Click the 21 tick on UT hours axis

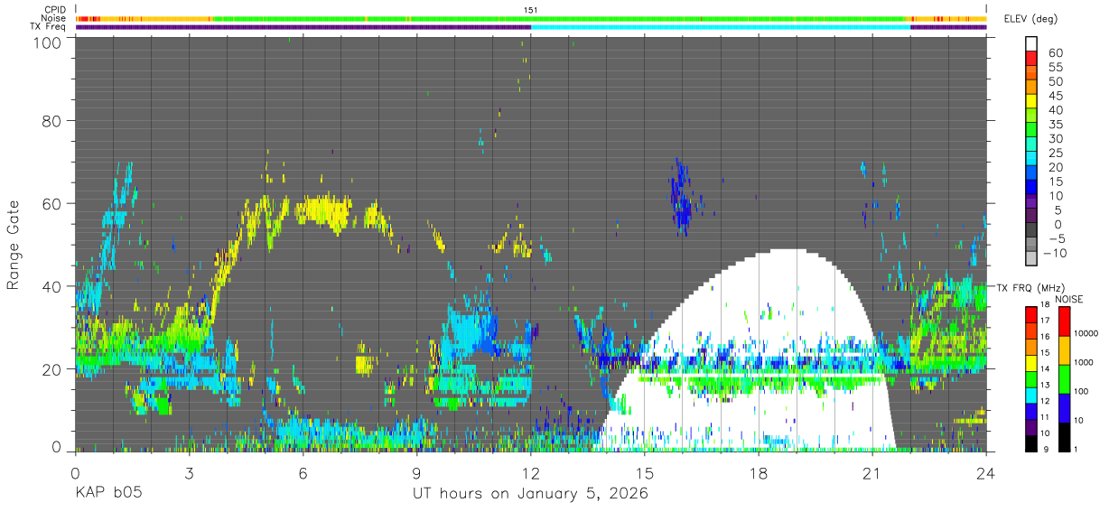click(x=872, y=471)
